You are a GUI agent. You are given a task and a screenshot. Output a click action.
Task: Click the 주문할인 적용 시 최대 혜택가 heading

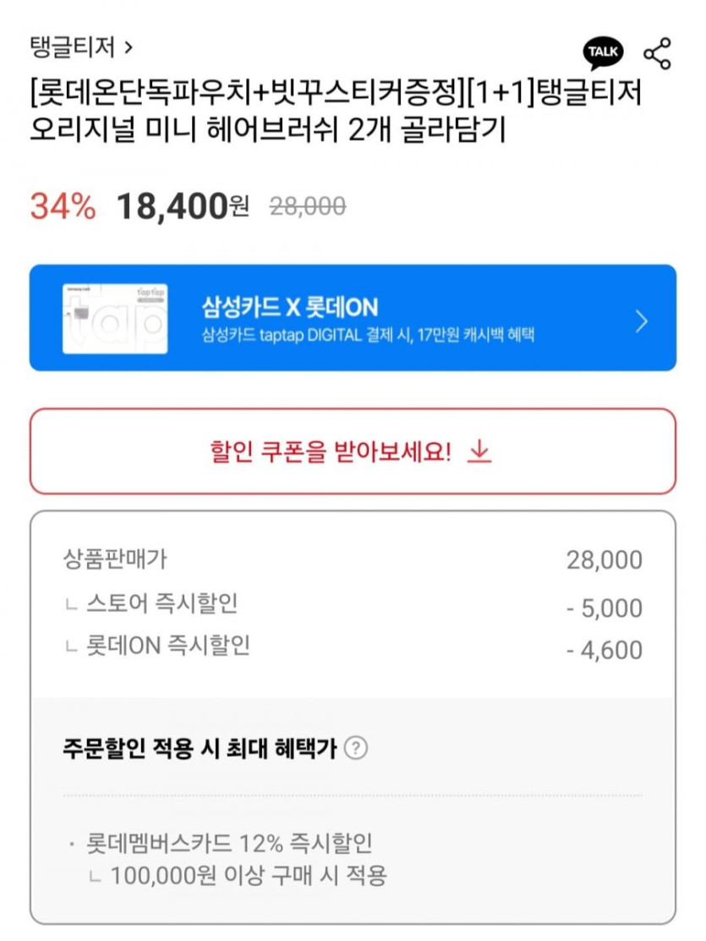click(x=200, y=748)
